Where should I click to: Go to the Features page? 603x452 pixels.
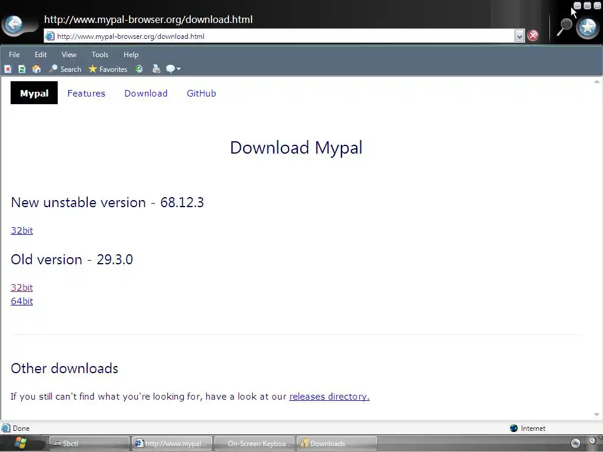coord(86,94)
